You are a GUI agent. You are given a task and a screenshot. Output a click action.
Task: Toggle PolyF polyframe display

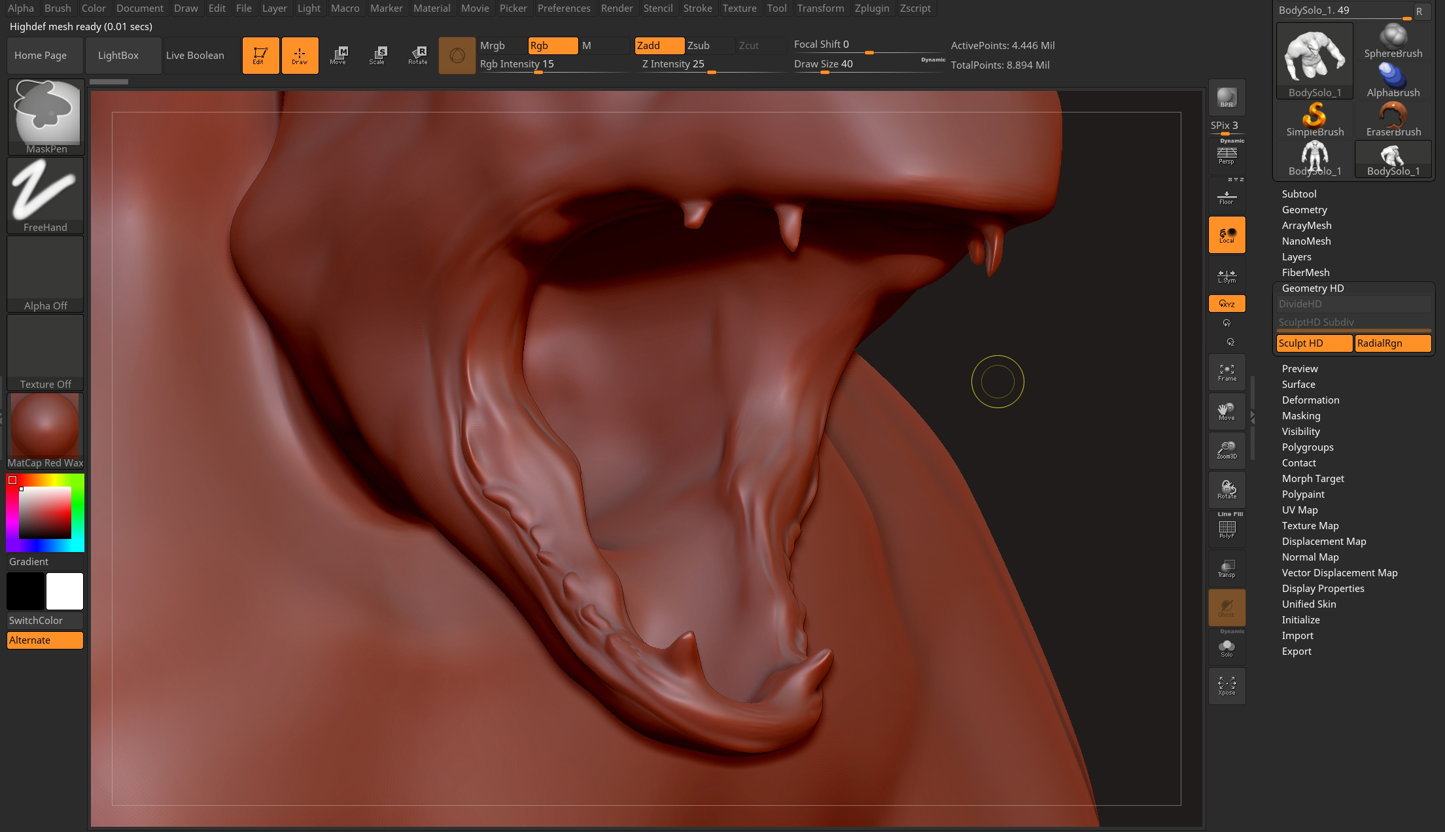tap(1227, 529)
